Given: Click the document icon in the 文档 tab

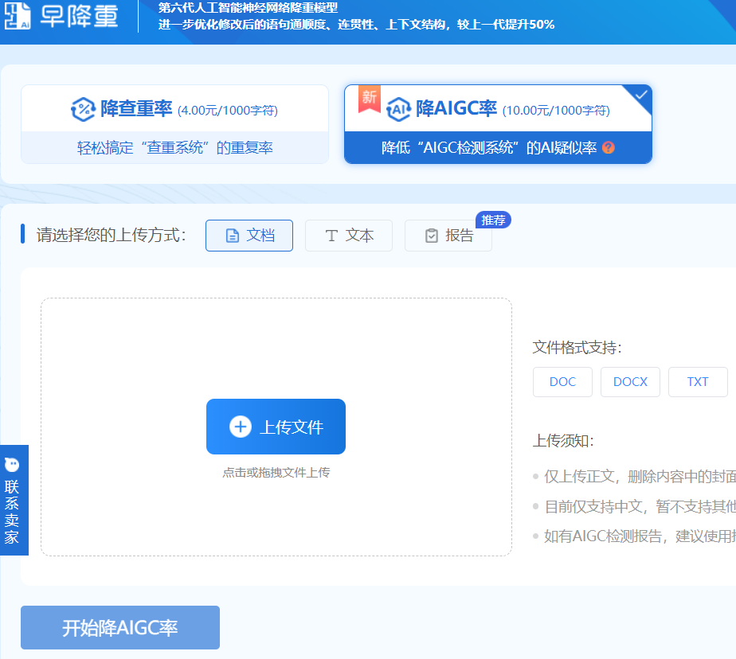Looking at the screenshot, I should click(233, 236).
